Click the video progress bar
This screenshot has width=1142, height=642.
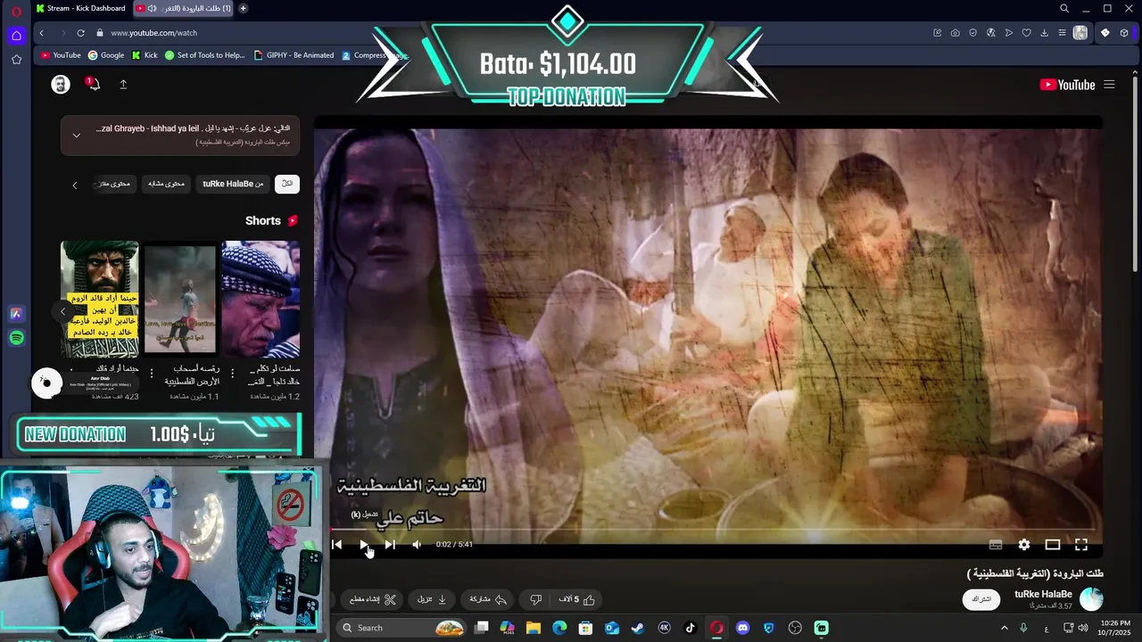[x=714, y=530]
